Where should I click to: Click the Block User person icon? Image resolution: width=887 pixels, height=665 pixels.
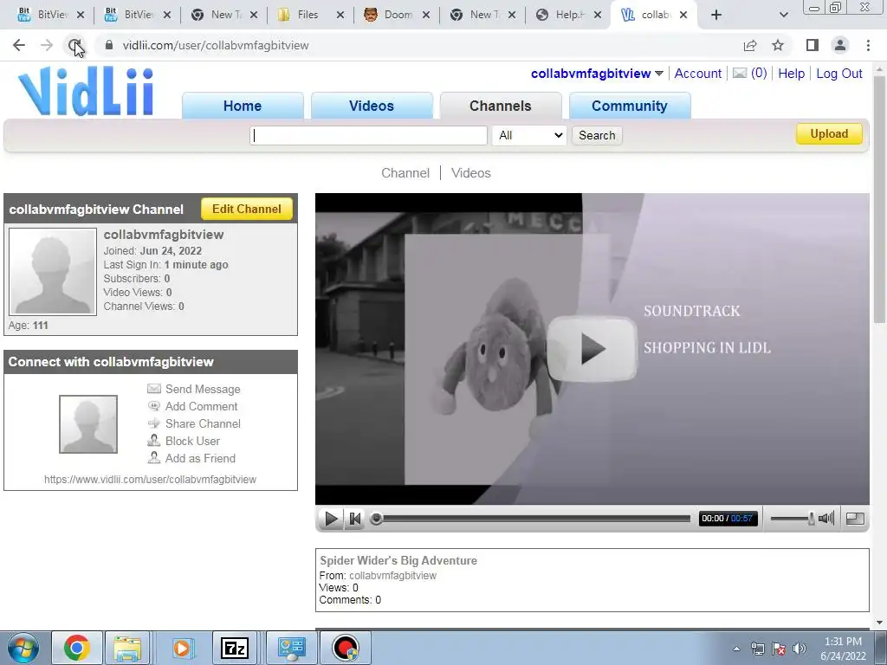pos(154,441)
